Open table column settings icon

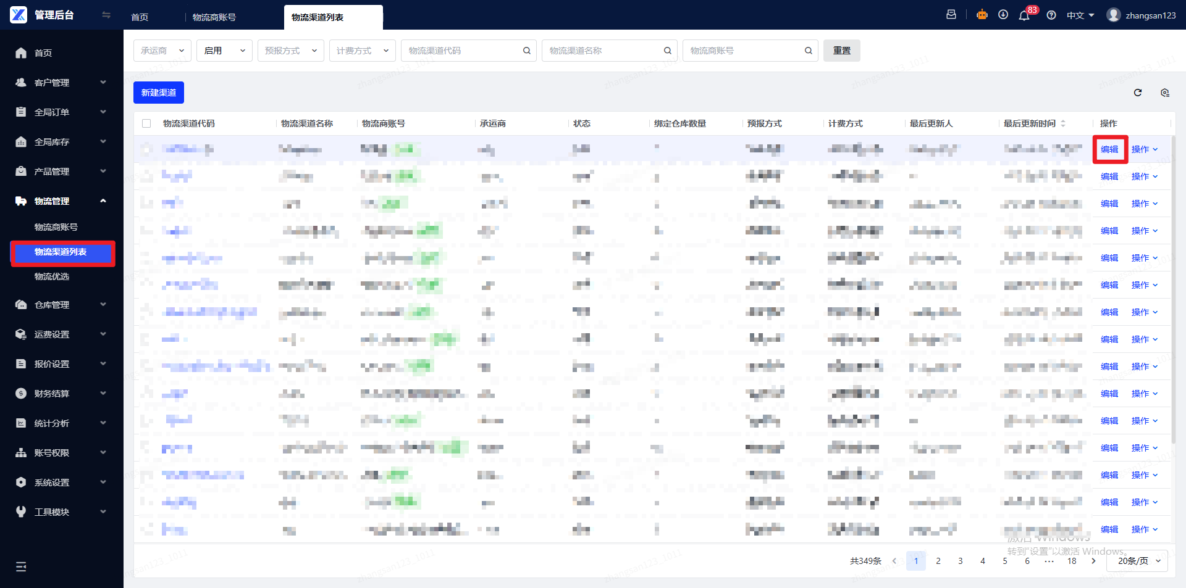(x=1165, y=93)
